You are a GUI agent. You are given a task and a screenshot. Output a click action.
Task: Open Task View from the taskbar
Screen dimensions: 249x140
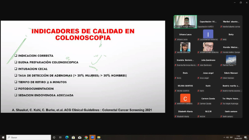tap(60, 137)
